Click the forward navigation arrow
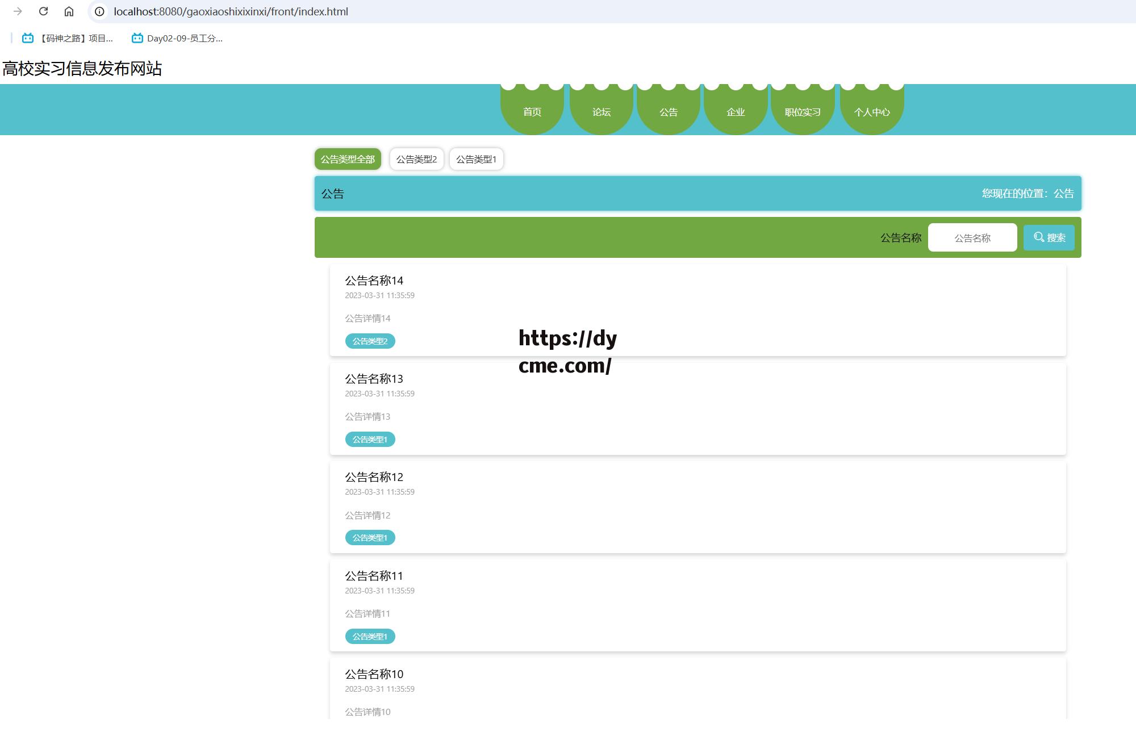This screenshot has width=1136, height=736. pos(18,11)
